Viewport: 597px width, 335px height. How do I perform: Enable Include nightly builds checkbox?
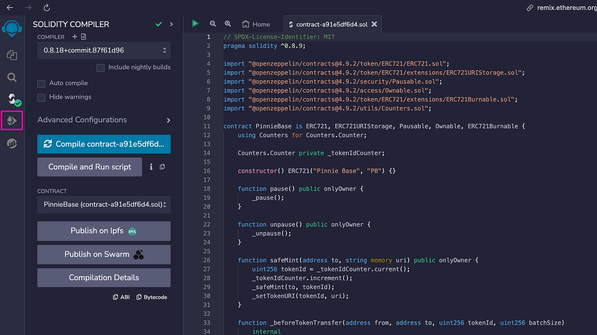tap(100, 68)
